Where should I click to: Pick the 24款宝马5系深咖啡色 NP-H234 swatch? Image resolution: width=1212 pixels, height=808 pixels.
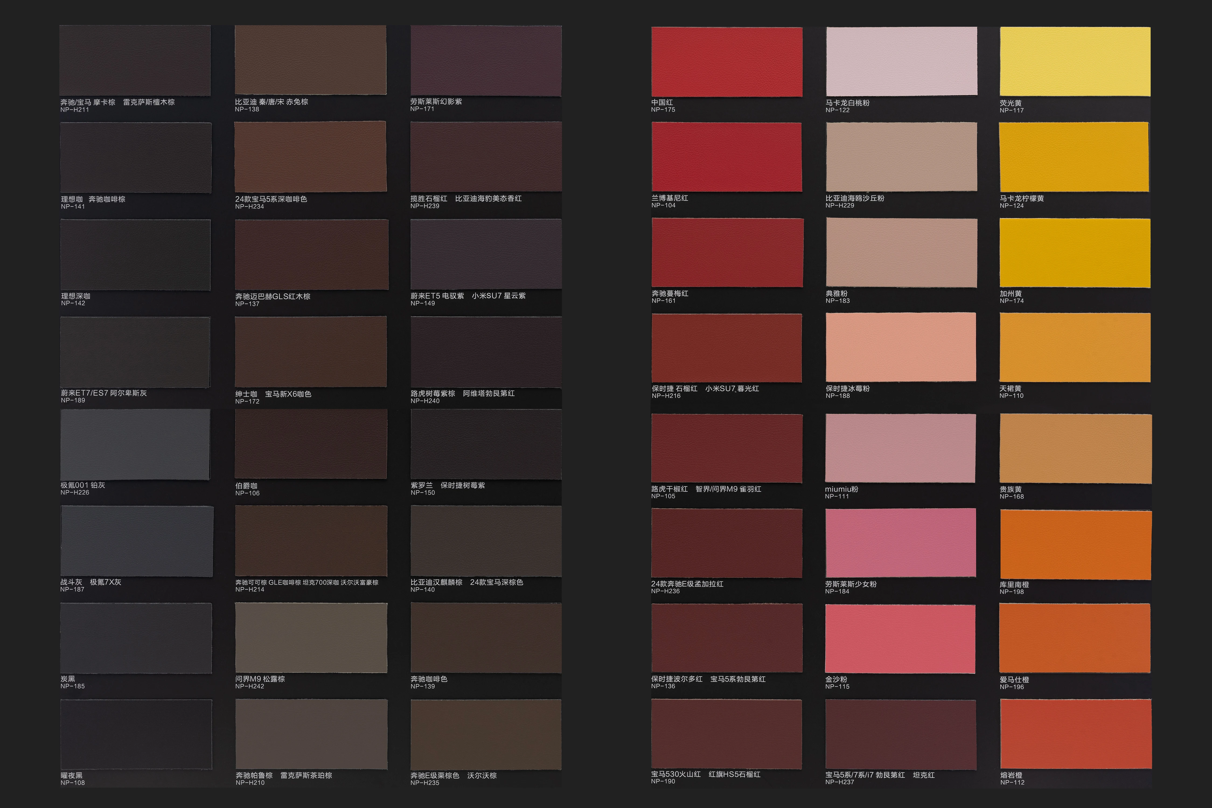click(310, 157)
